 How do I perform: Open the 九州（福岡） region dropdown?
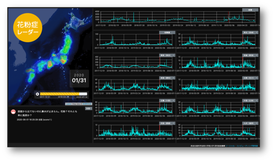coord(250,124)
